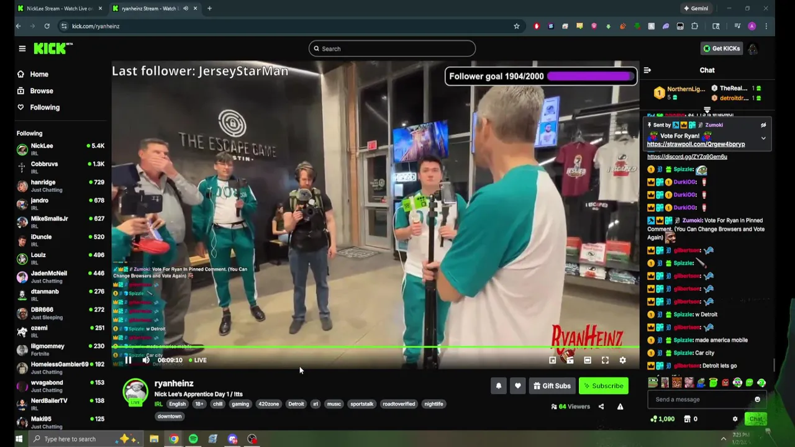The width and height of the screenshot is (795, 447).
Task: Click the IRL category link under the stream title
Action: point(158,404)
